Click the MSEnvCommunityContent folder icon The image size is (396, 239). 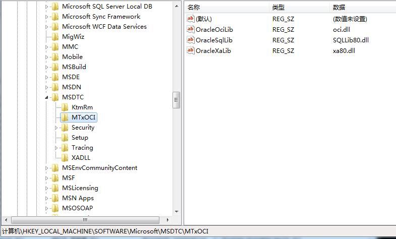(55, 168)
